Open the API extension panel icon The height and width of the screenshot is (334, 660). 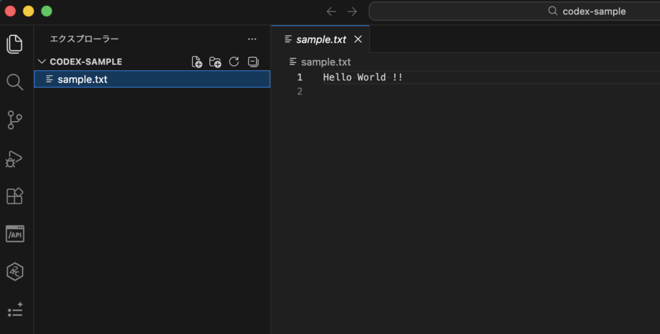pyautogui.click(x=15, y=234)
